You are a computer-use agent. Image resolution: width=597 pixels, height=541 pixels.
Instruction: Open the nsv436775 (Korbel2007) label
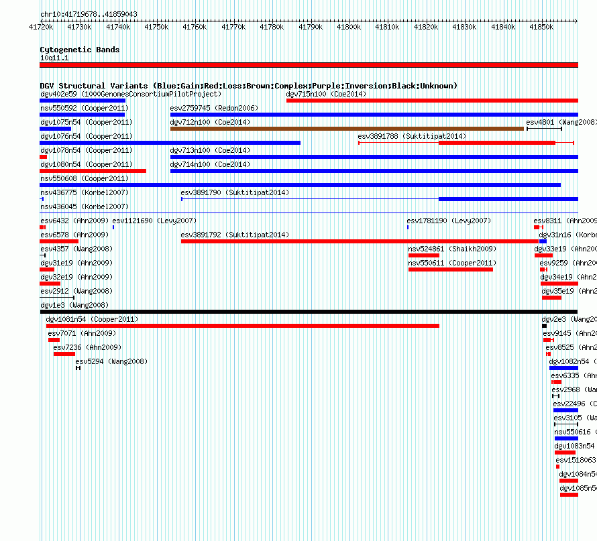click(85, 192)
